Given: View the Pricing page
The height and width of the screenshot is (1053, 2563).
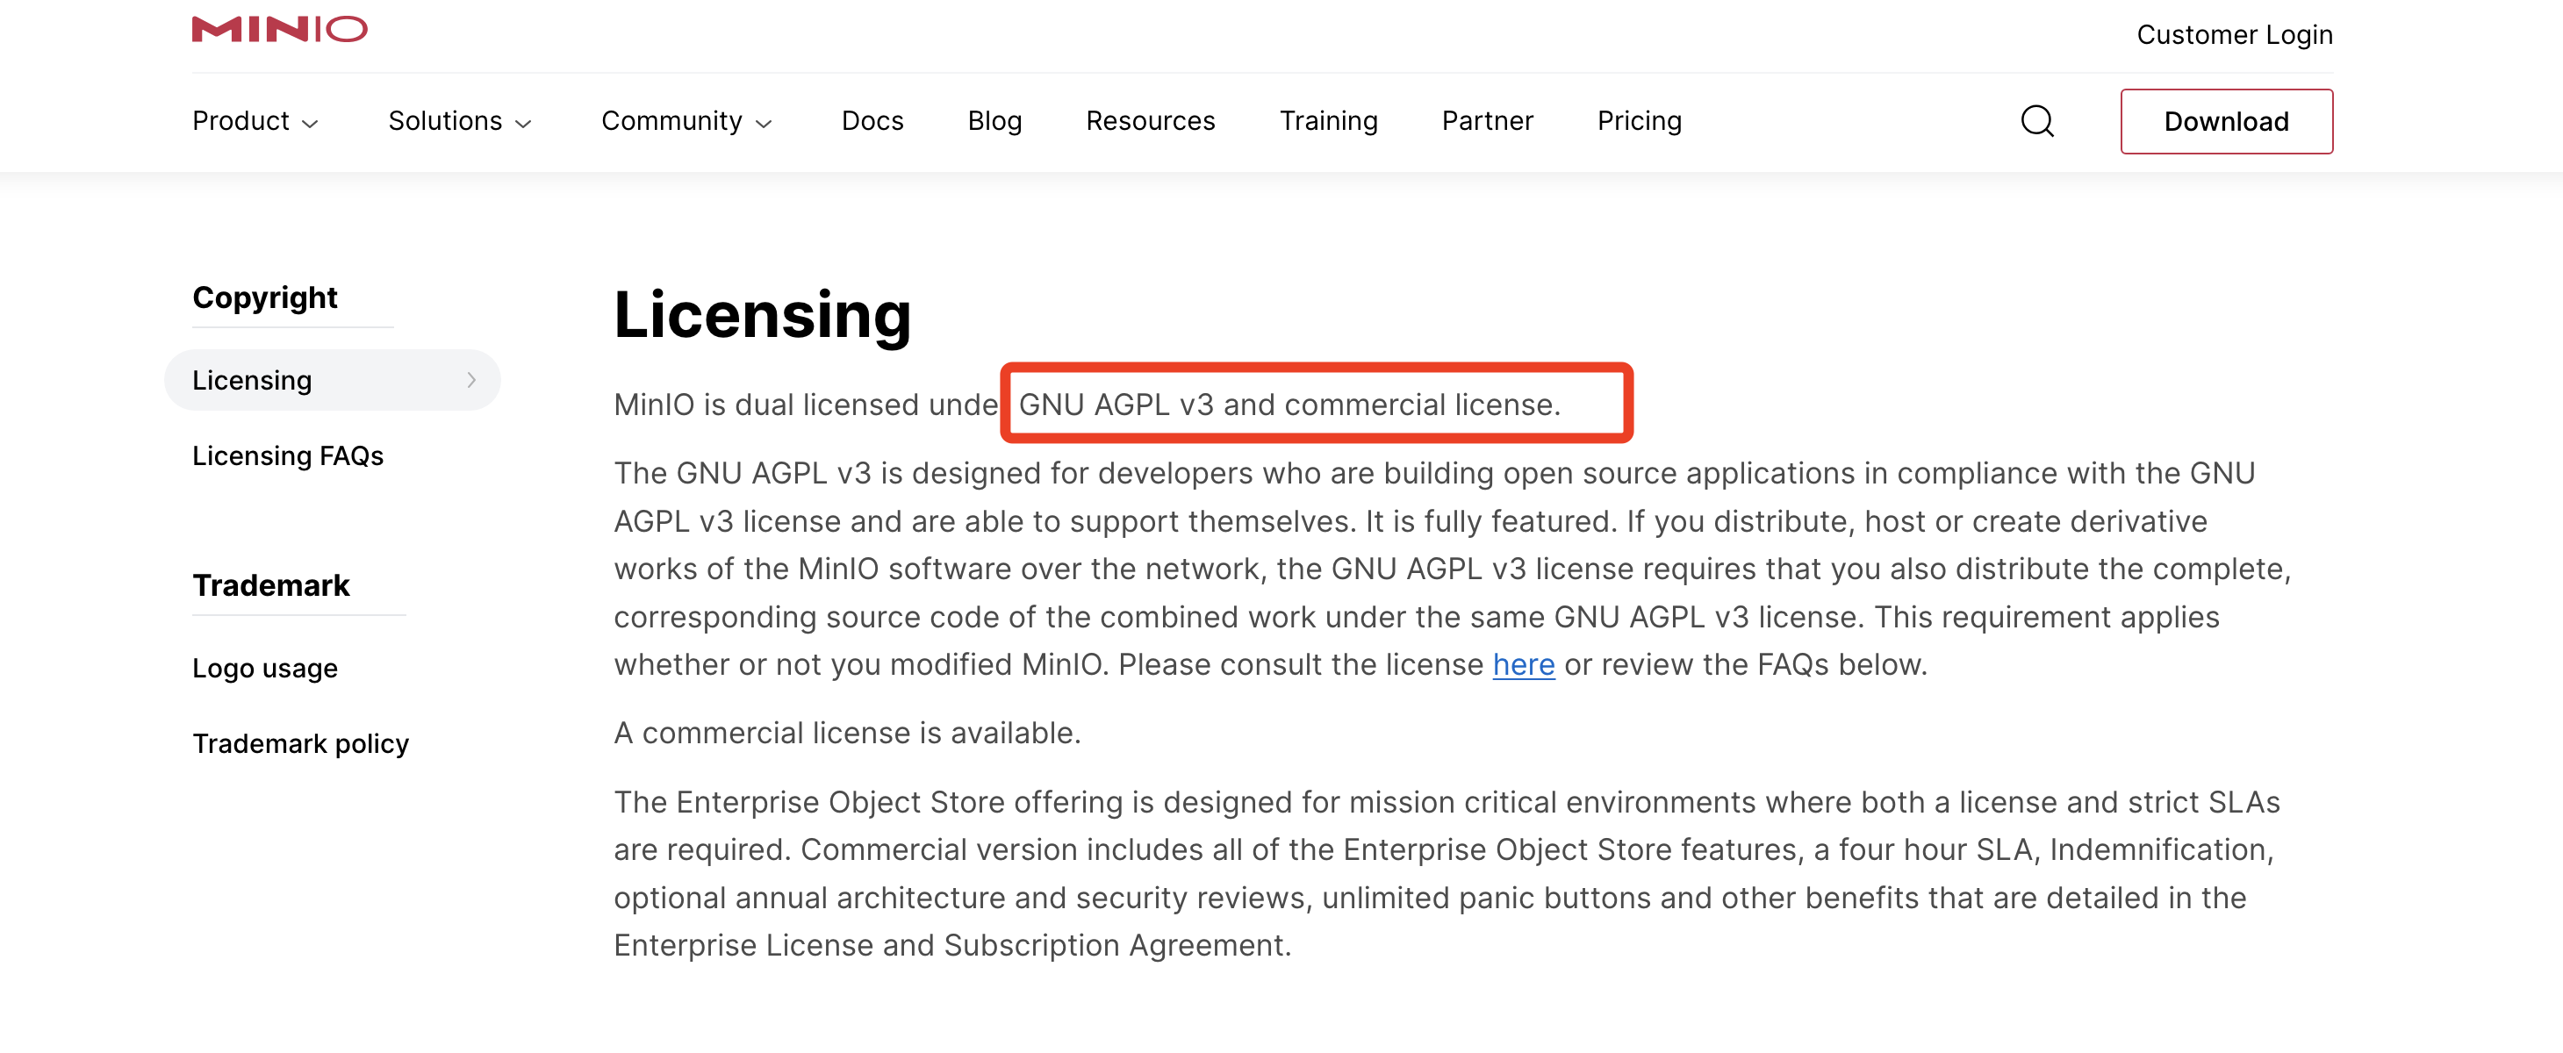Looking at the screenshot, I should click(1639, 121).
